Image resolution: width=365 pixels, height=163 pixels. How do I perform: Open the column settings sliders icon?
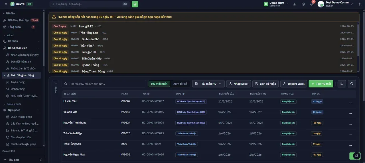coord(342,84)
